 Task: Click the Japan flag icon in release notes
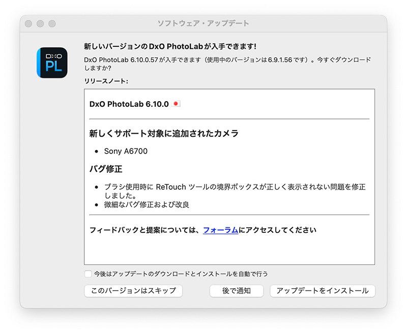pyautogui.click(x=176, y=104)
